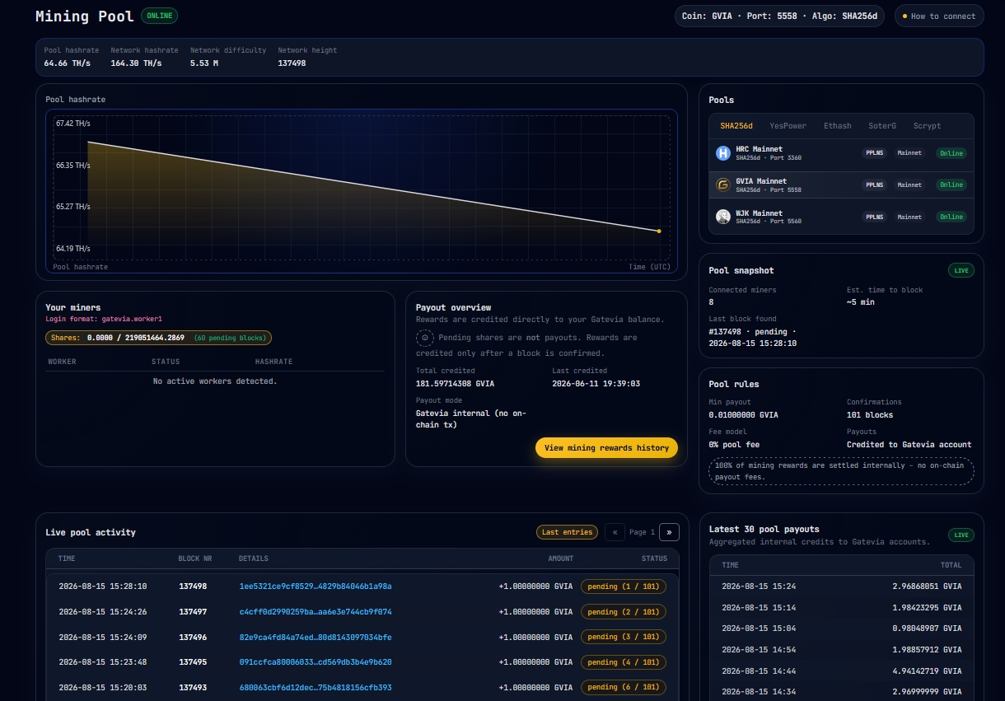This screenshot has height=701, width=1005.
Task: Click the pending (3 / 101) status badge
Action: point(624,637)
